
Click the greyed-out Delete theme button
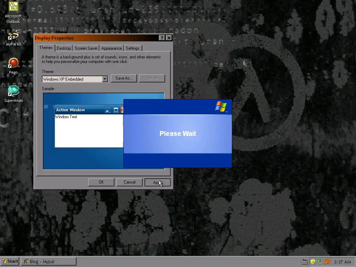point(152,78)
